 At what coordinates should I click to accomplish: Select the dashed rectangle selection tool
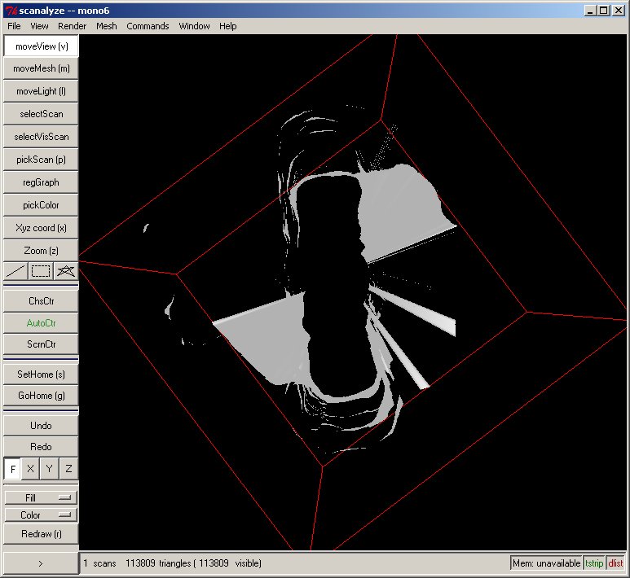(41, 271)
